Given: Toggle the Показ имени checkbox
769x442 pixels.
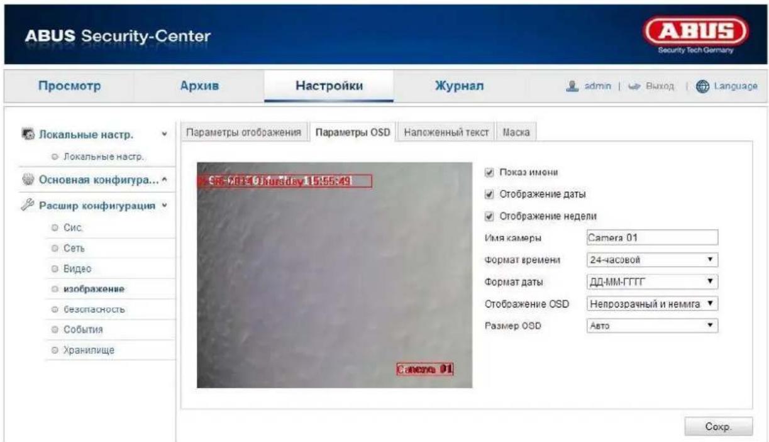Looking at the screenshot, I should pyautogui.click(x=489, y=172).
